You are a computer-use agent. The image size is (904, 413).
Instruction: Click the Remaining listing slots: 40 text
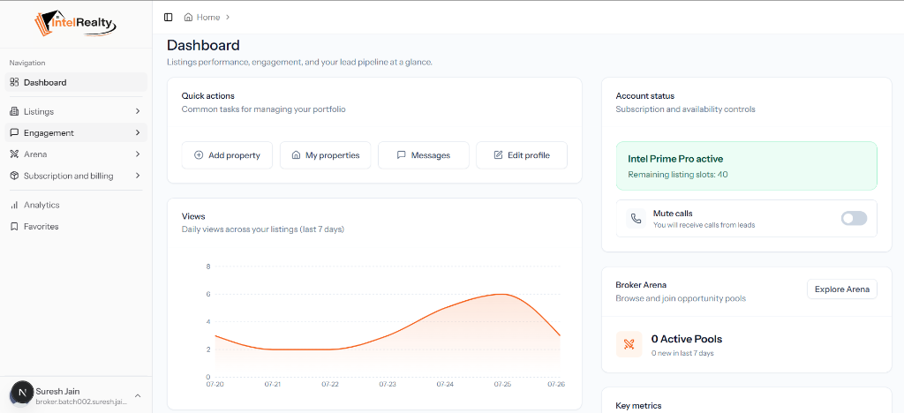point(677,174)
